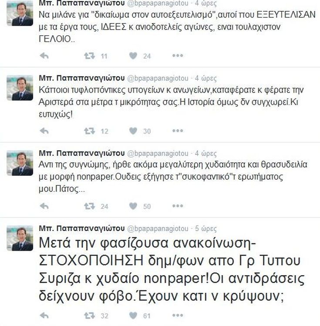
Task: Open the three-dots menu on the τυφλοπόντικες tweet
Action: [x=178, y=131]
